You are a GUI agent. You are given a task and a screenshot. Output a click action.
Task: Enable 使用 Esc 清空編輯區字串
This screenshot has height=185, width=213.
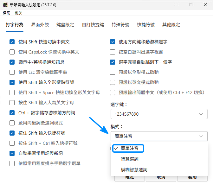pyautogui.click(x=12, y=72)
